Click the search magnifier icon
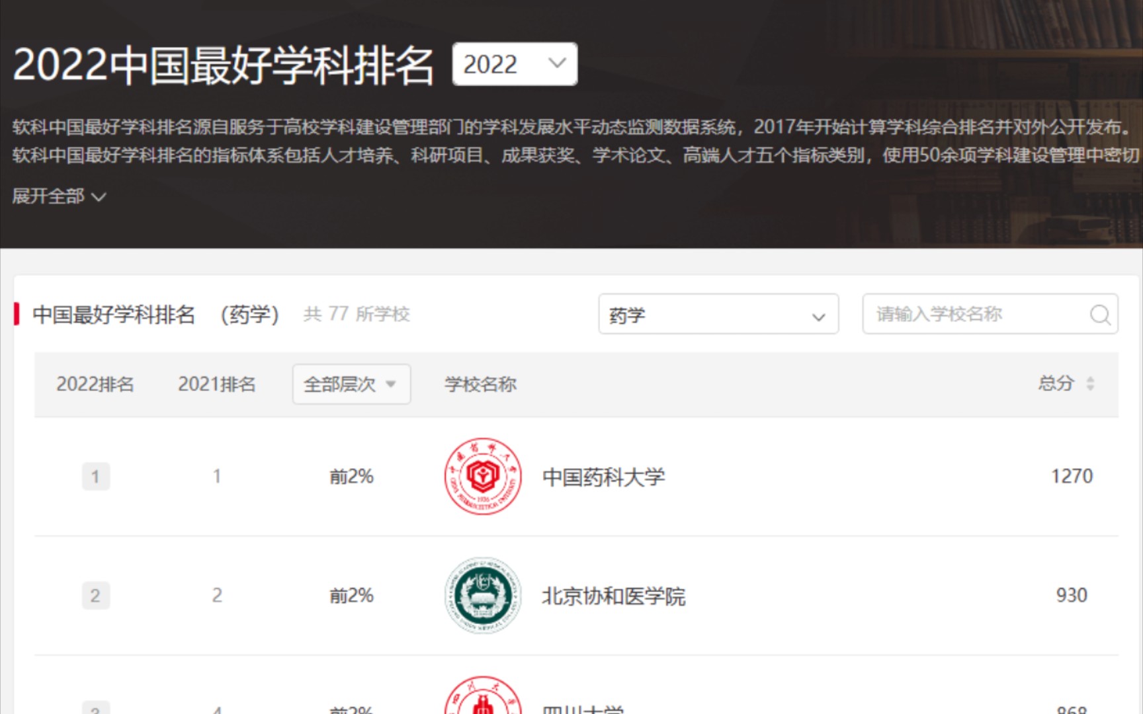Image resolution: width=1143 pixels, height=714 pixels. tap(1100, 315)
